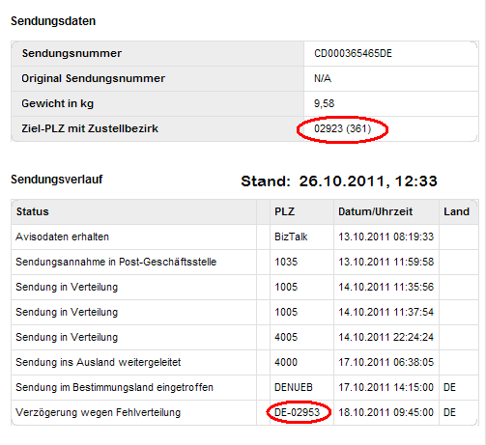This screenshot has width=486, height=445.
Task: Click Verzögerung wegen Fehlverteilung status text
Action: [99, 412]
